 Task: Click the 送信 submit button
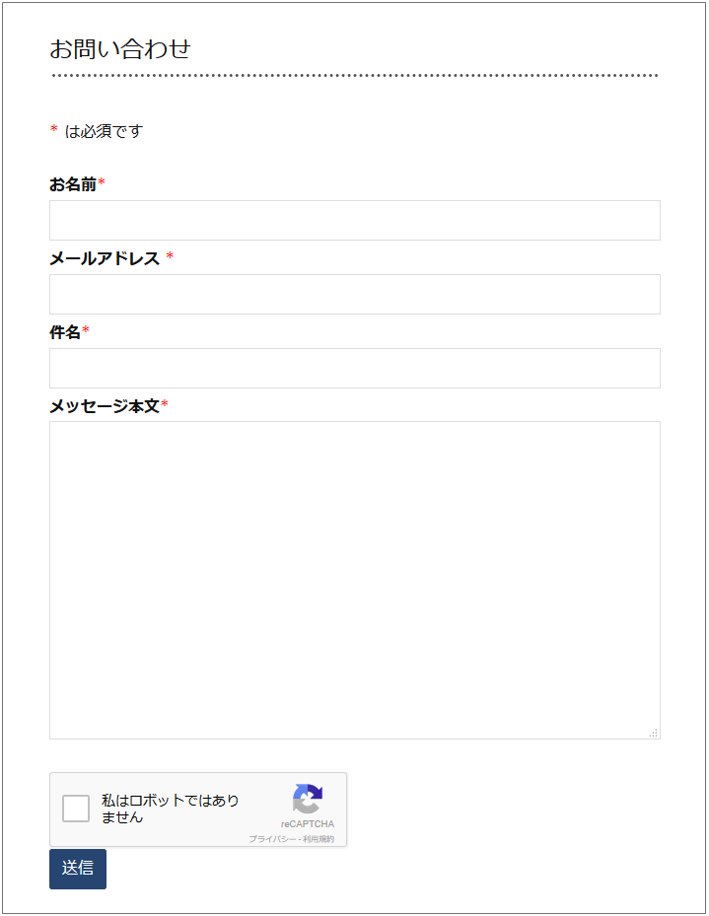pos(77,870)
